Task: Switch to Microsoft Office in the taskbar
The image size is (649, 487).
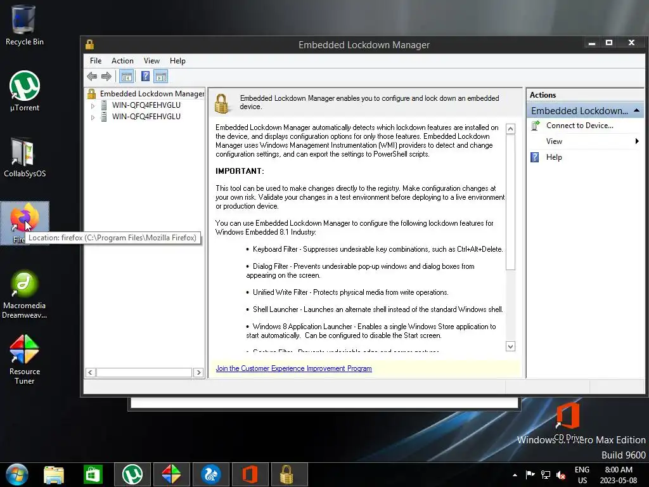Action: point(250,474)
